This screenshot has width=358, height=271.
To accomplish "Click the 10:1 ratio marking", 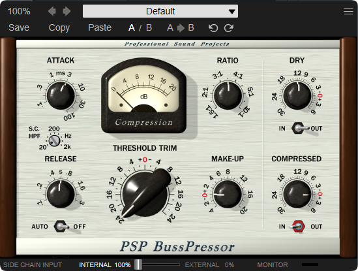I will click(x=244, y=112).
